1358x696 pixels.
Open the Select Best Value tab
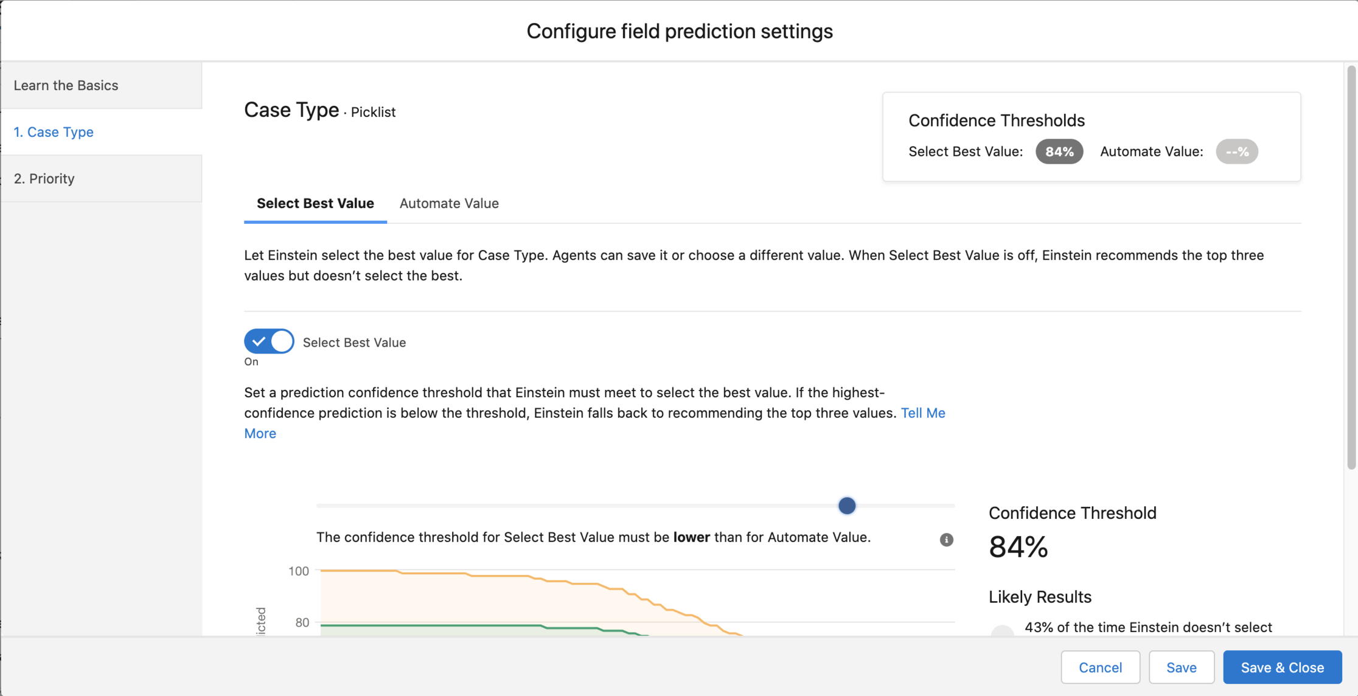pos(315,203)
